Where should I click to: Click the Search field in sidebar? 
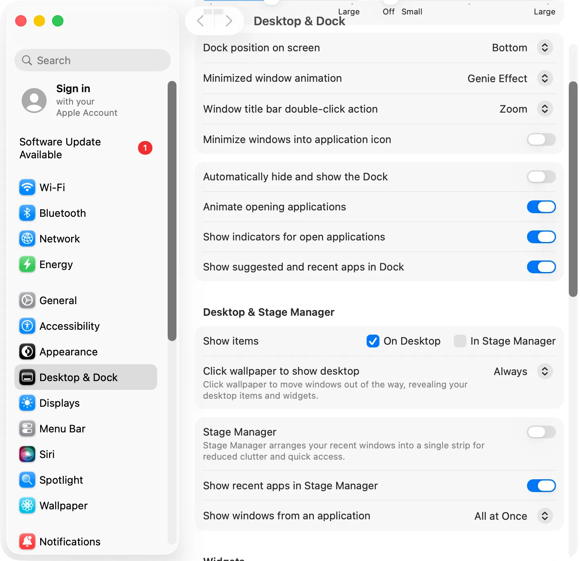[93, 60]
